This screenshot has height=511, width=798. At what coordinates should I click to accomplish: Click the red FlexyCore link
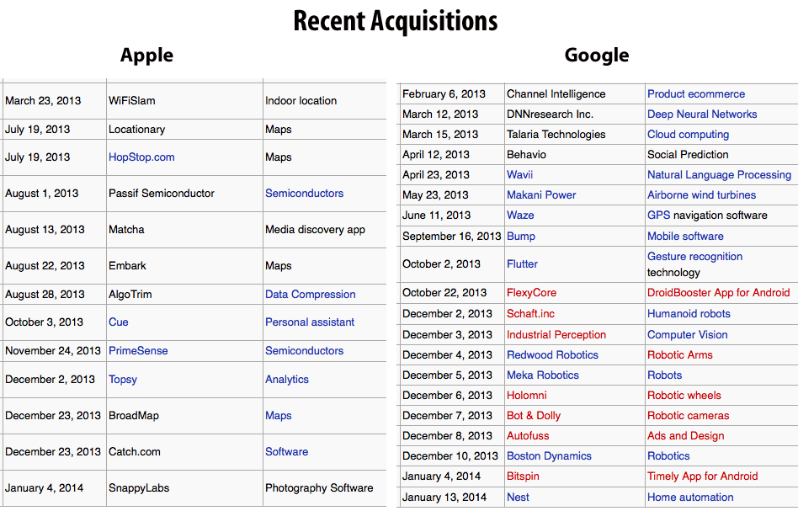[x=531, y=293]
